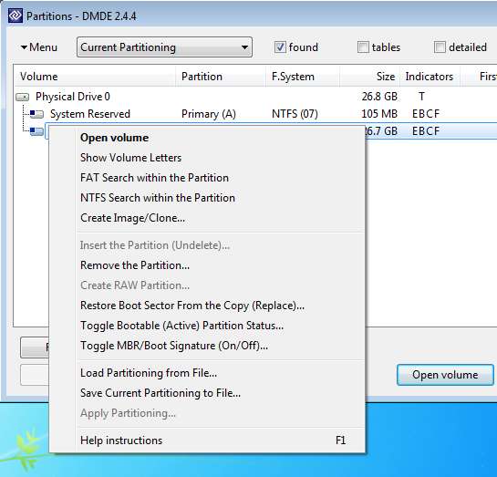Click the Open volume button
The height and width of the screenshot is (477, 497).
pyautogui.click(x=445, y=375)
